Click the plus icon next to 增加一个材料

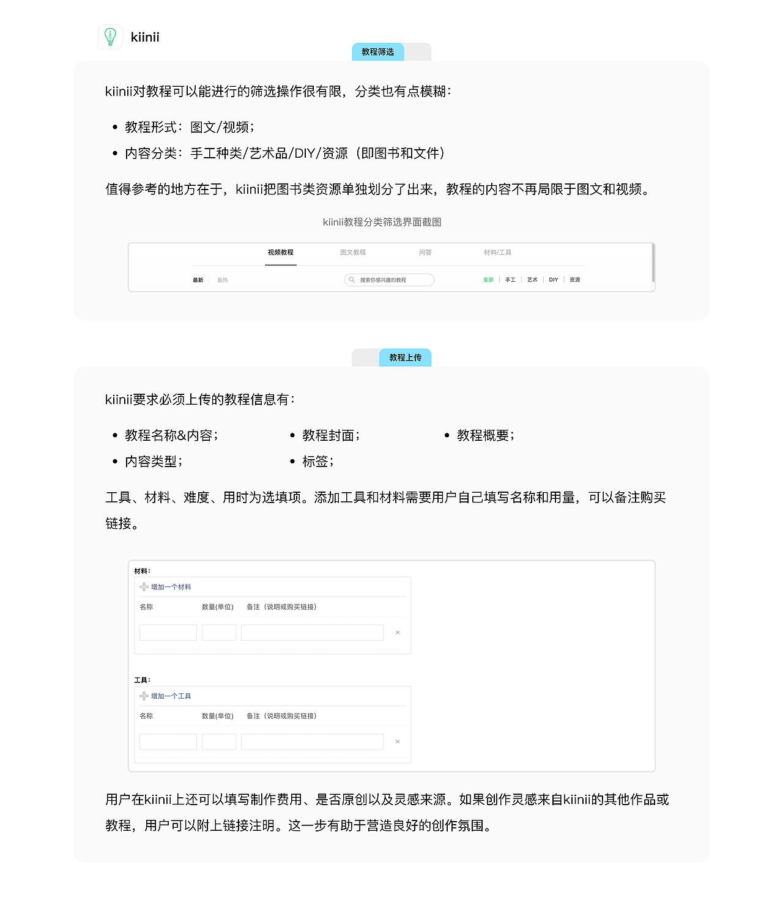(x=144, y=586)
